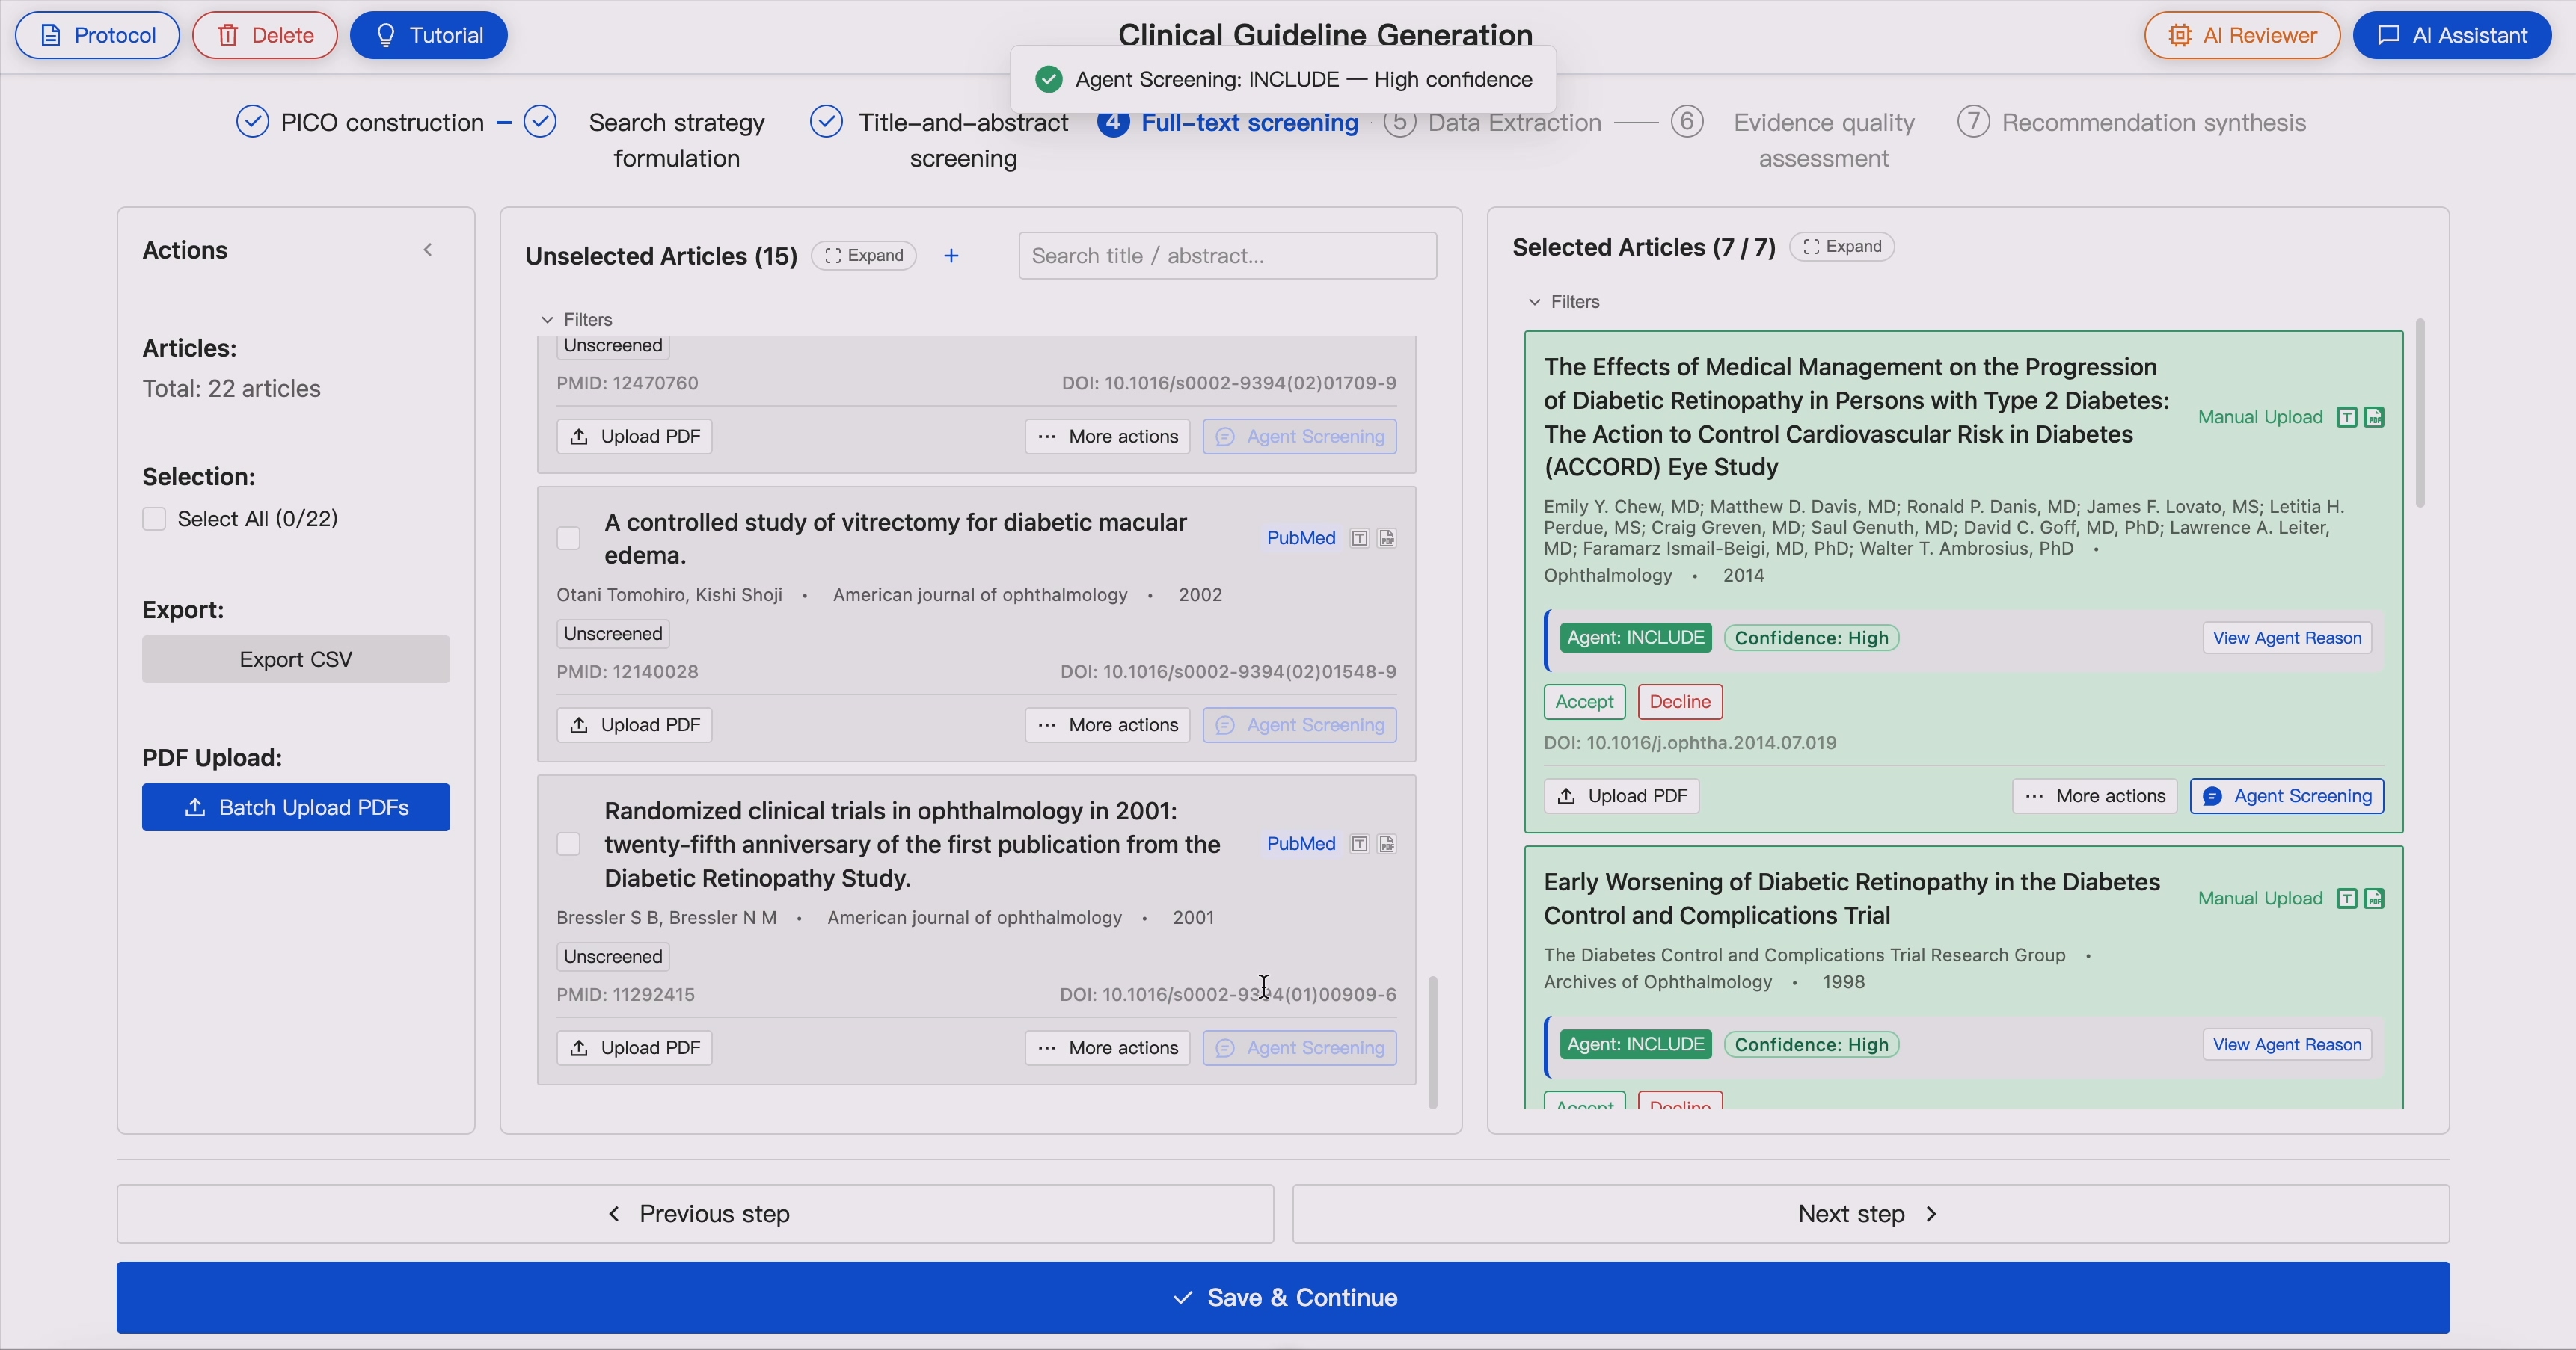Click the Confidence: High tag on ACCORD Eye Study

pos(1811,638)
